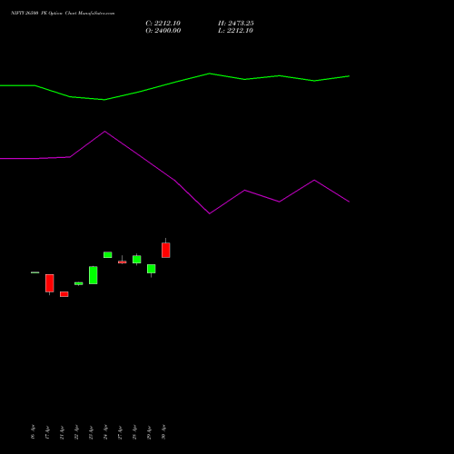Select the 27 Apr date label

coord(120,431)
